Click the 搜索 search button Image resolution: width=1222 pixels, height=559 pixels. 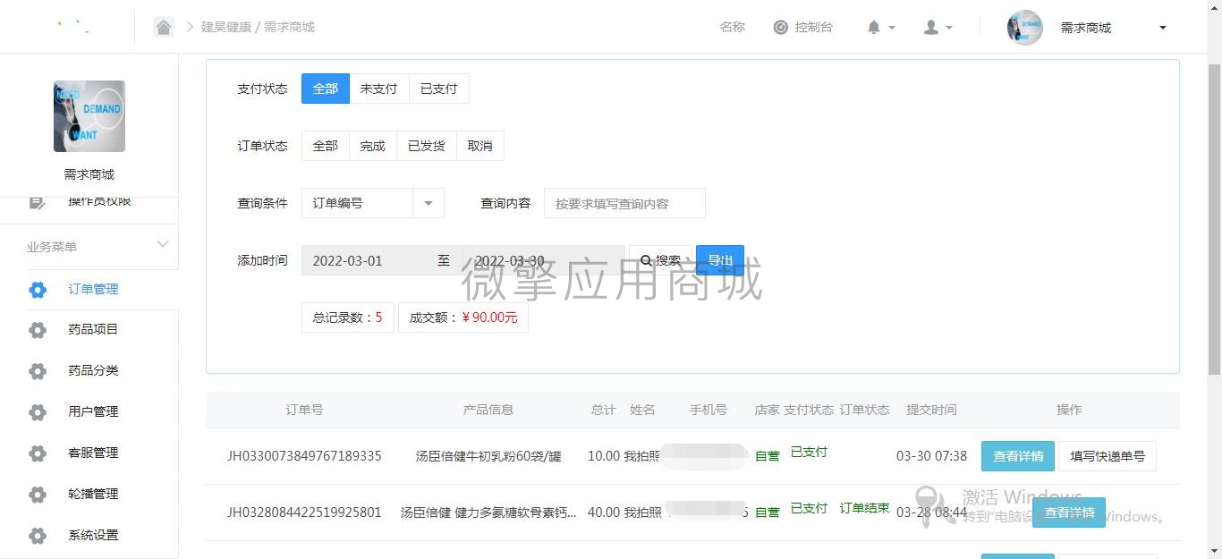click(x=661, y=260)
